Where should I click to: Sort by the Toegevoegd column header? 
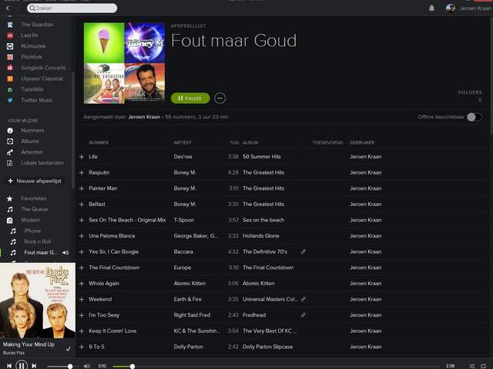327,142
